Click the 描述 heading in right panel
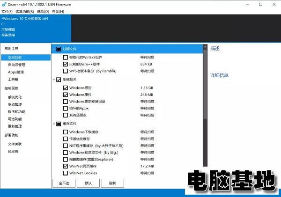This screenshot has height=197, width=281. pos(215,48)
